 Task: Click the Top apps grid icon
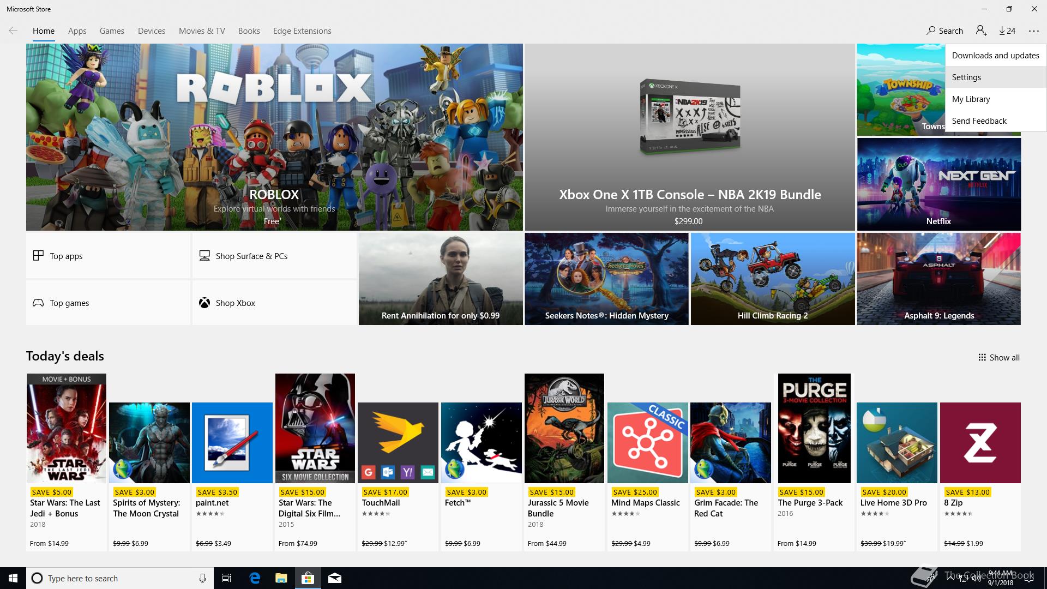pos(38,256)
